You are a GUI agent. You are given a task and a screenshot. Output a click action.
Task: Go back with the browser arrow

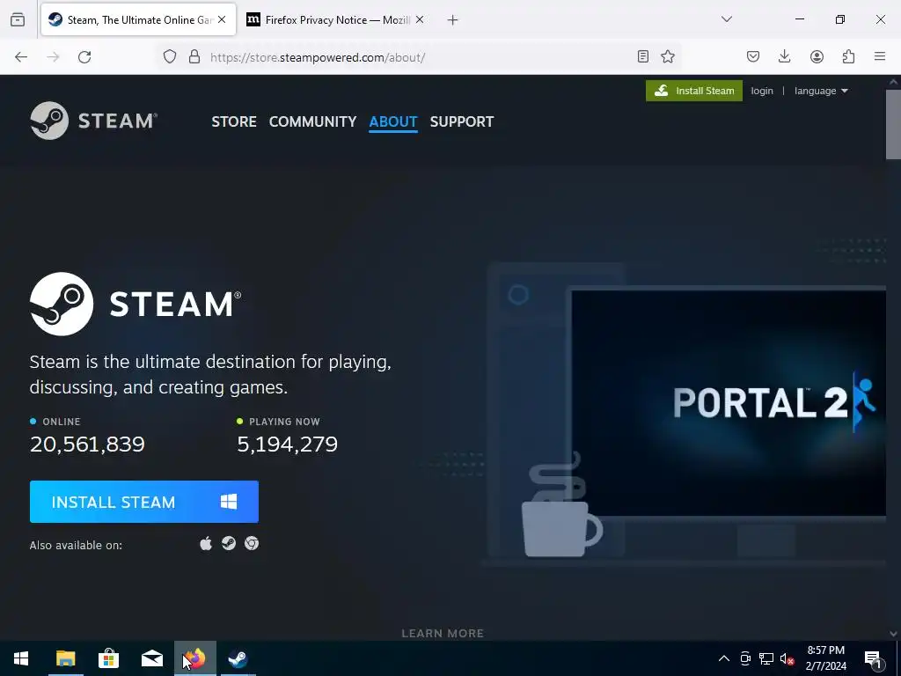pos(21,56)
